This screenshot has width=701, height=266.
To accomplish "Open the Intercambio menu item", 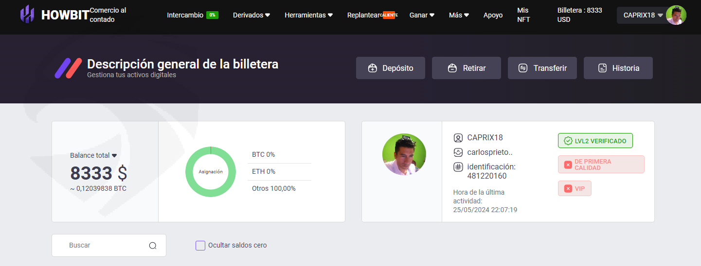I will tap(185, 15).
